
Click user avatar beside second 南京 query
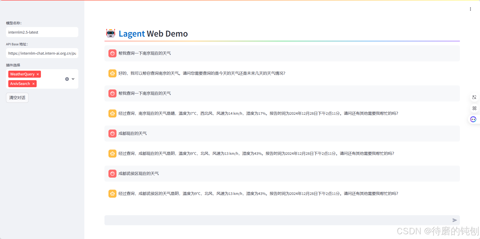(x=112, y=93)
